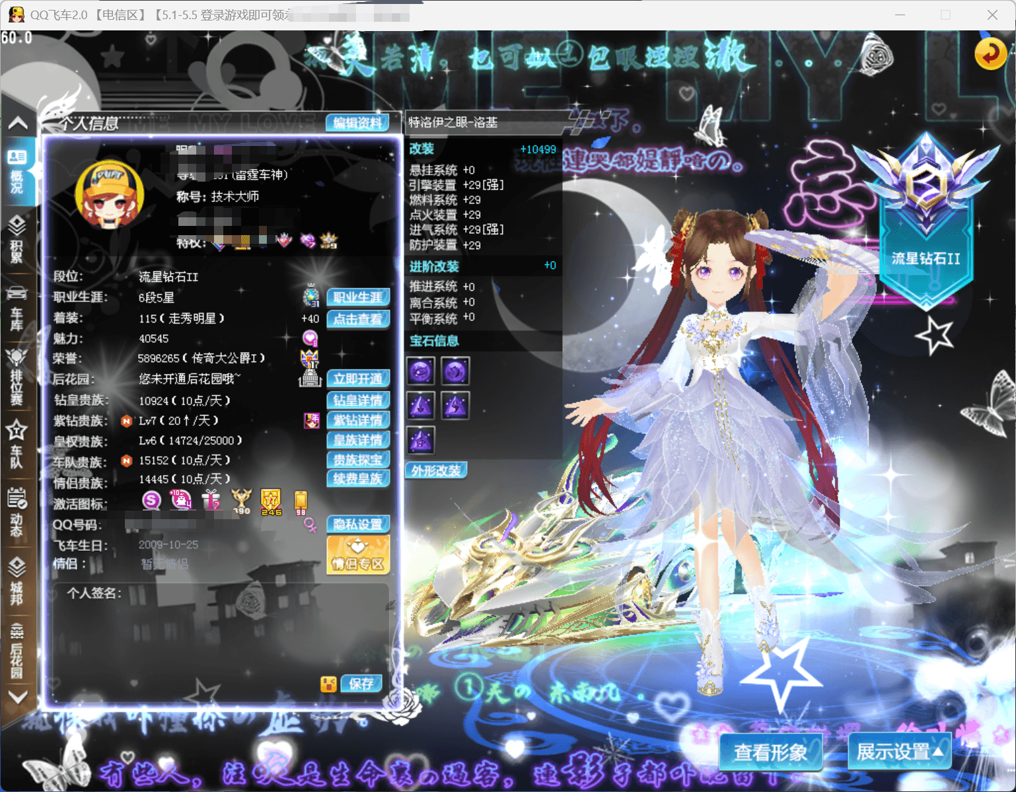Save the personal signature with 保存

(x=361, y=684)
